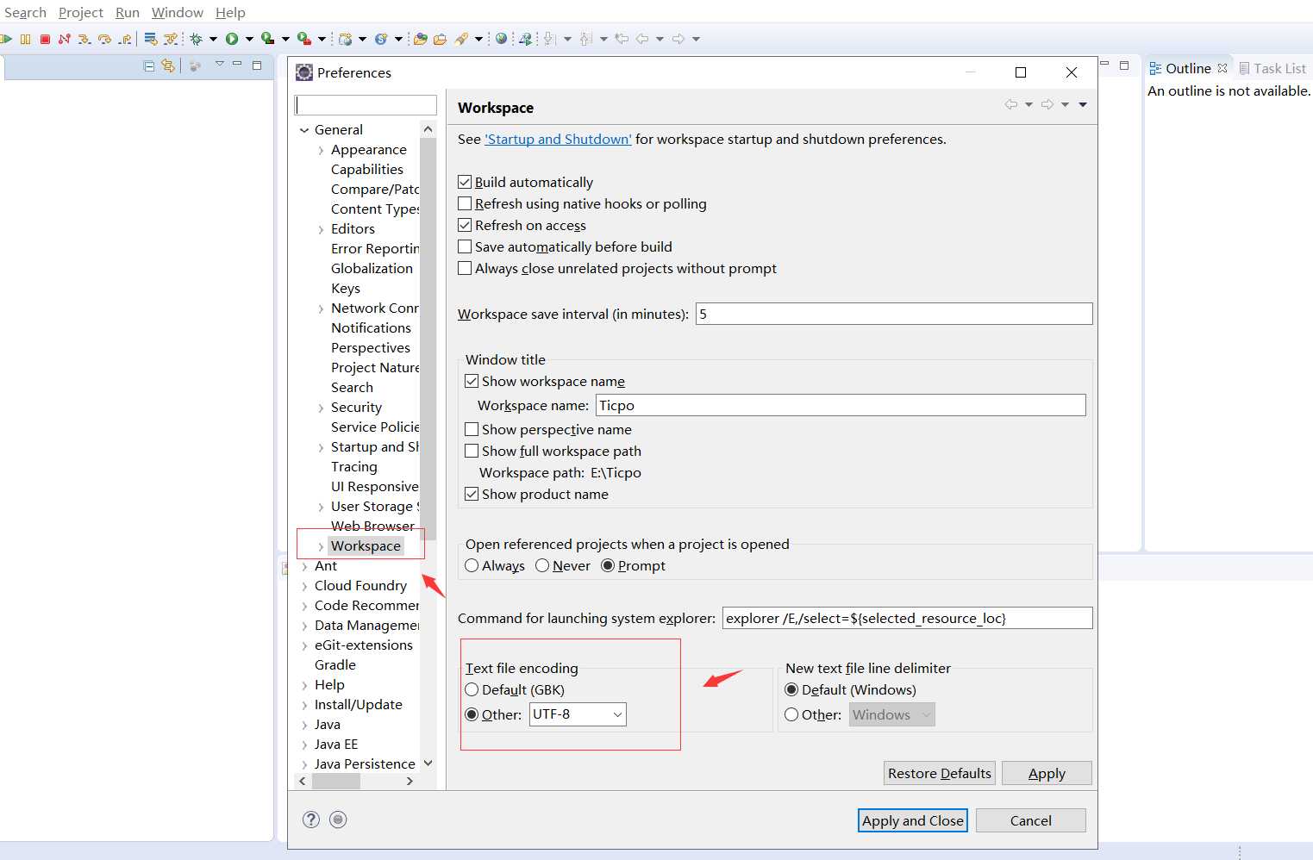Click the help question mark icon in Preferences
Viewport: 1313px width, 860px height.
311,819
